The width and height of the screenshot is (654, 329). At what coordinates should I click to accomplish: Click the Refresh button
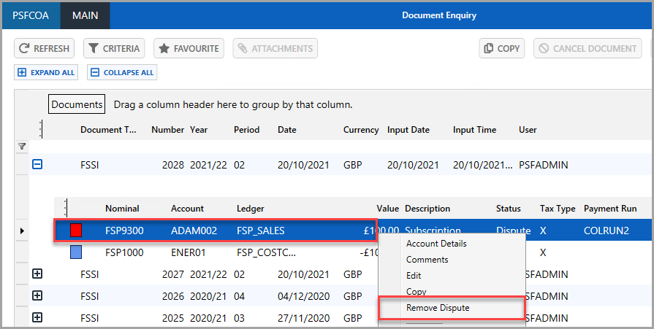point(45,48)
